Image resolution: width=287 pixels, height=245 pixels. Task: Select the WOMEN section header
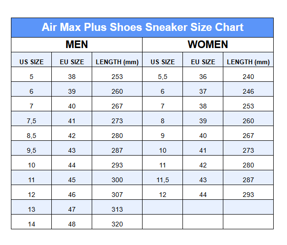click(208, 45)
